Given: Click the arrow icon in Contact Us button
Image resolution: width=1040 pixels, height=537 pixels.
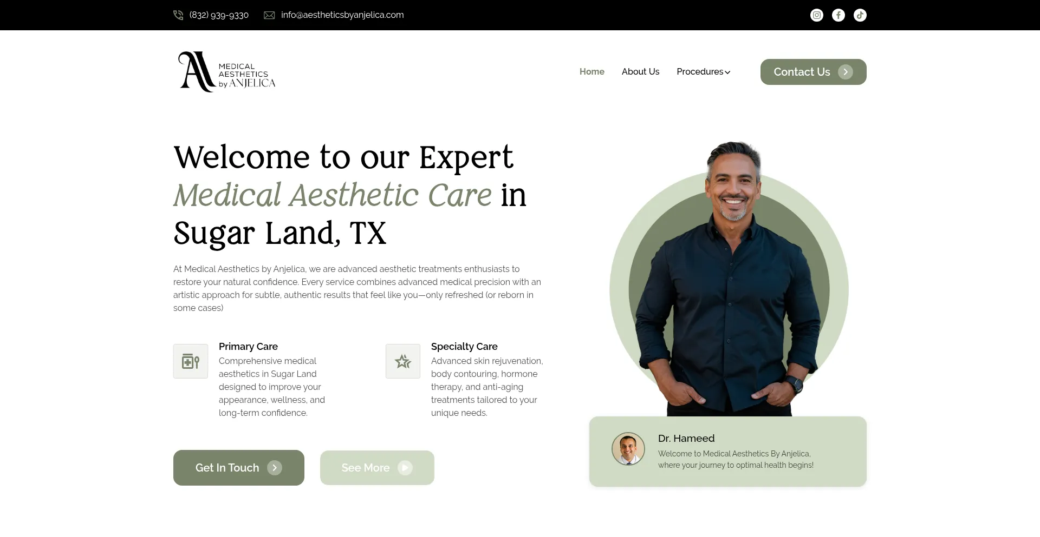Looking at the screenshot, I should pyautogui.click(x=845, y=72).
